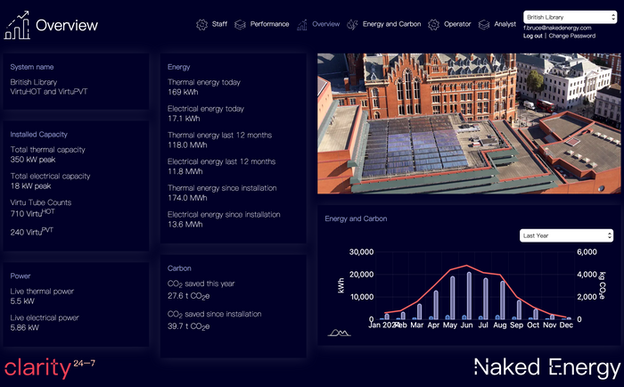The width and height of the screenshot is (624, 387).
Task: Click the CO2 saved this year label
Action: [201, 284]
